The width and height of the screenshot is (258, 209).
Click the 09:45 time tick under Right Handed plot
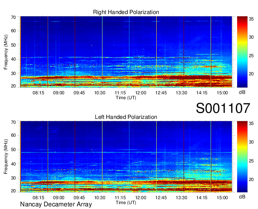tap(79, 93)
